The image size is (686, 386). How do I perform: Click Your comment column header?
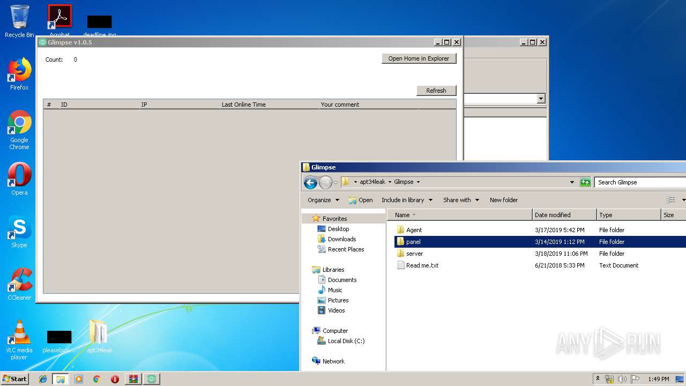click(368, 105)
